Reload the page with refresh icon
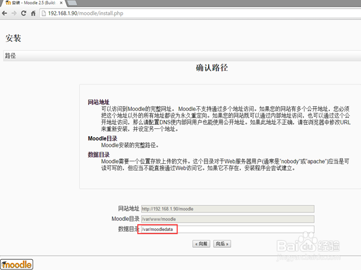The image size is (361, 270). pyautogui.click(x=23, y=13)
